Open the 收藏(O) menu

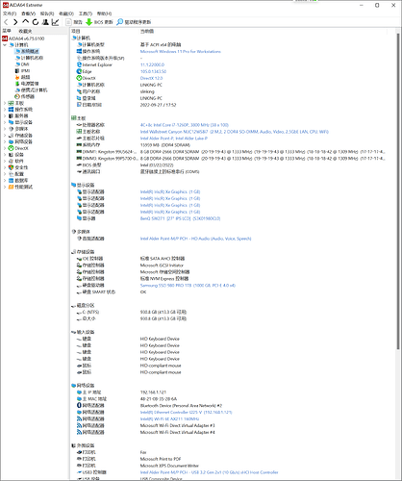pos(66,13)
